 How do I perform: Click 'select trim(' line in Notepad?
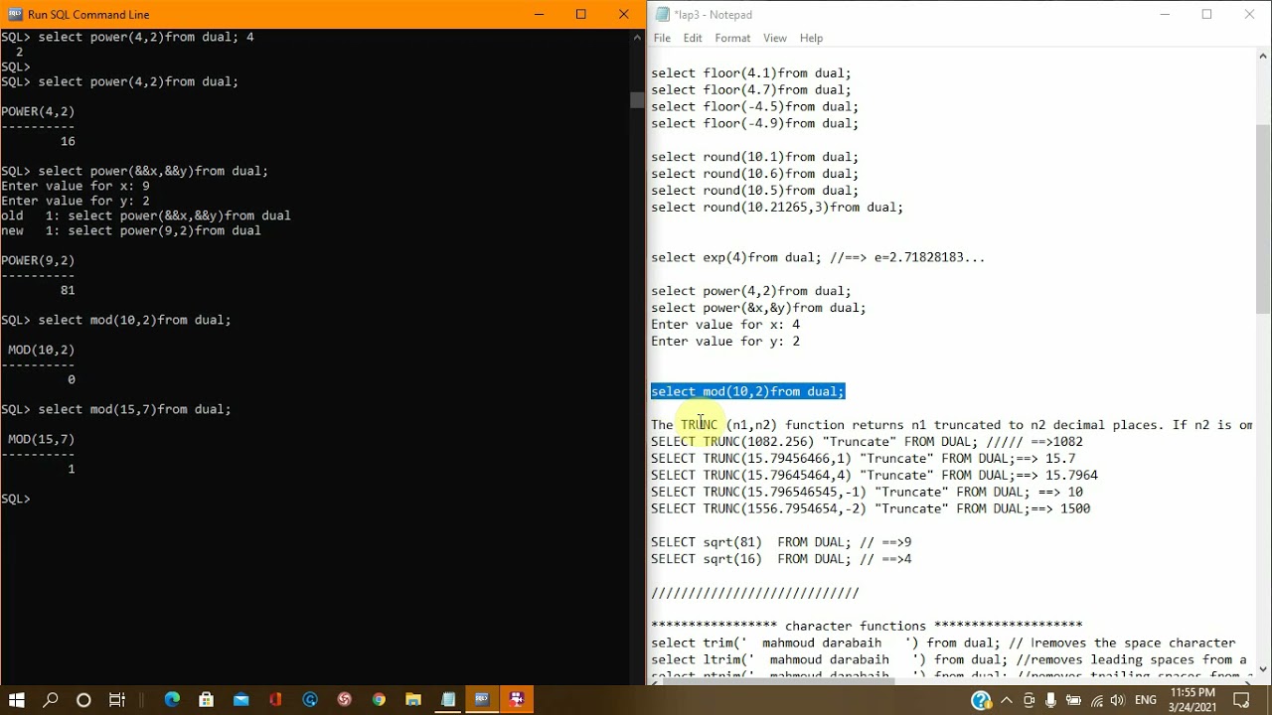tap(943, 643)
